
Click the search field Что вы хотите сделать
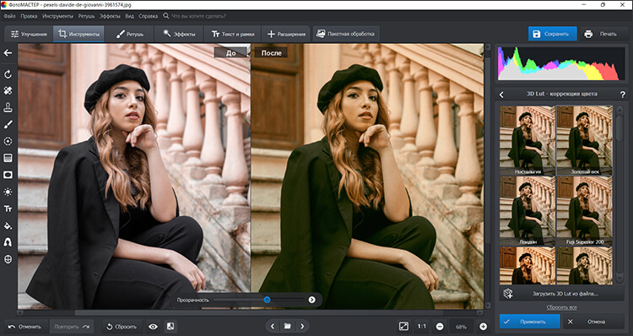198,16
